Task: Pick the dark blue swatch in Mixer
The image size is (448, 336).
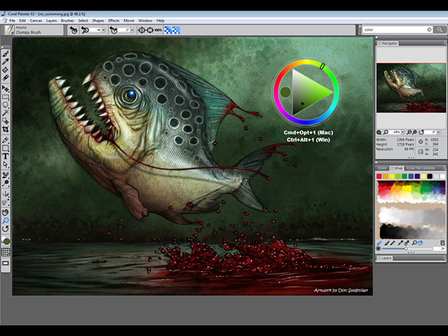Action: pos(411,176)
